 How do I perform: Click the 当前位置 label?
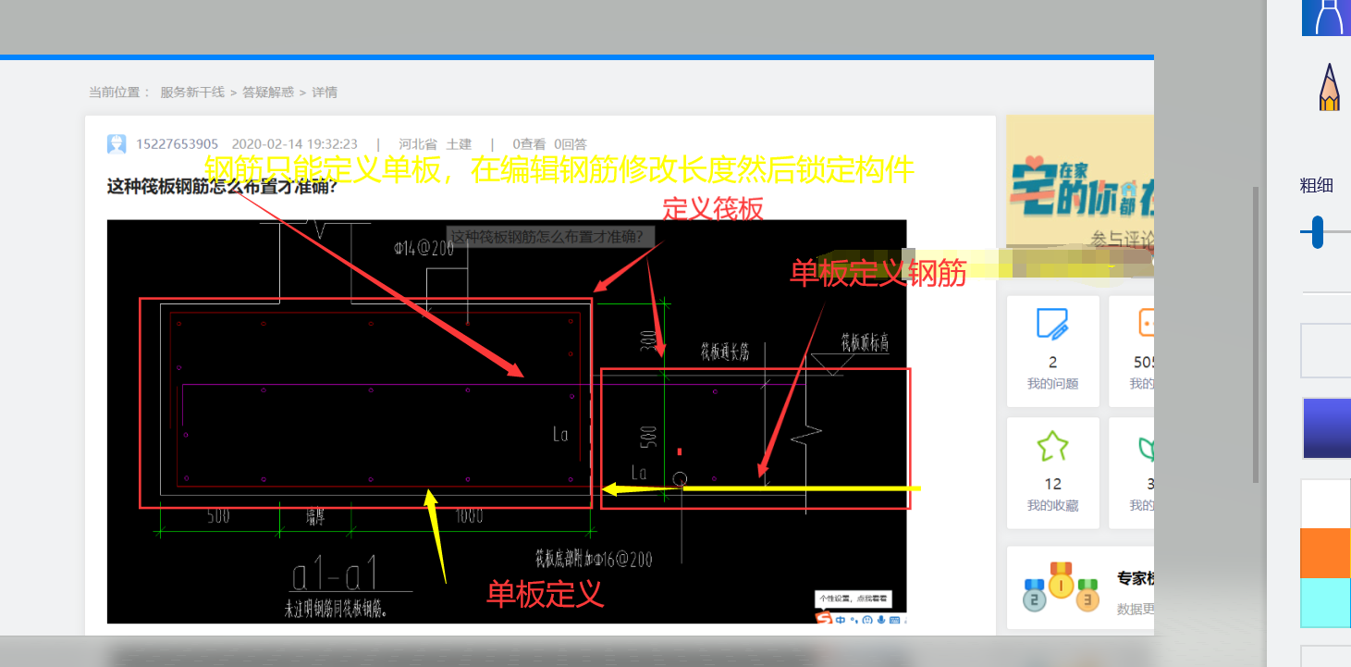(119, 93)
